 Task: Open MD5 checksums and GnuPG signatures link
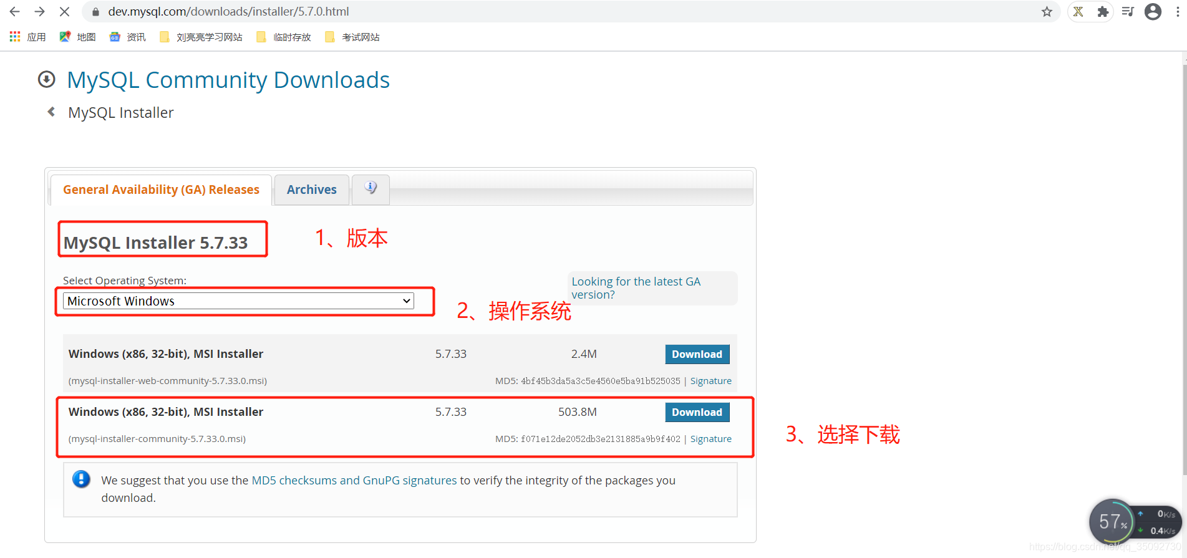click(x=354, y=480)
